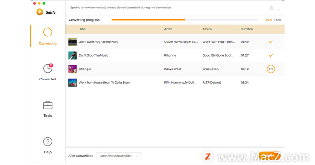Minimize window with yellow button

pos(39,3)
